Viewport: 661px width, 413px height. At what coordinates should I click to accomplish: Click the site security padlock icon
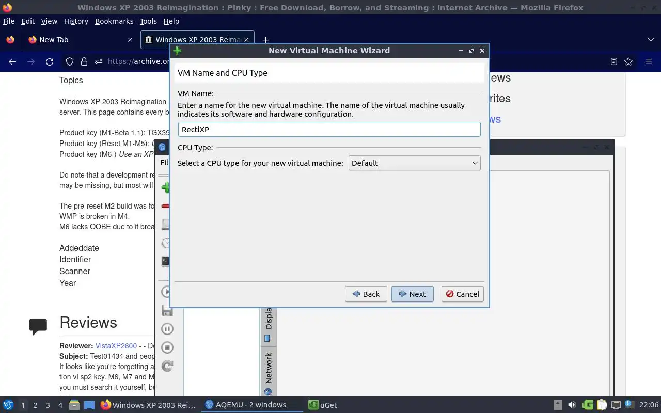tap(84, 61)
